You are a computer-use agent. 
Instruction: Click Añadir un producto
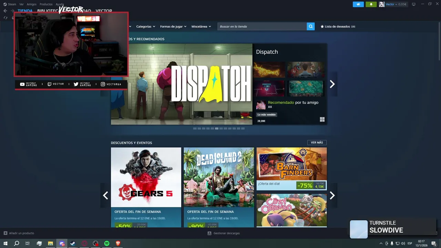[x=21, y=233]
